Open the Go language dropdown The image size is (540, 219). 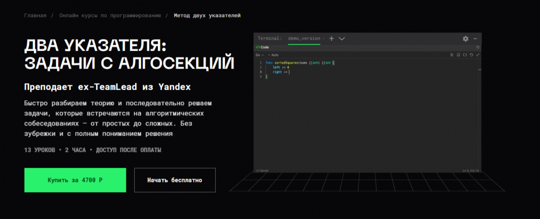pos(259,55)
